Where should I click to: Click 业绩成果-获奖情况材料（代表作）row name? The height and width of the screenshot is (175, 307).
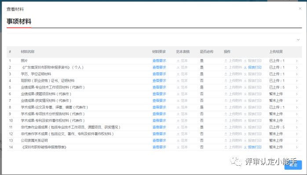pyautogui.click(x=46, y=101)
